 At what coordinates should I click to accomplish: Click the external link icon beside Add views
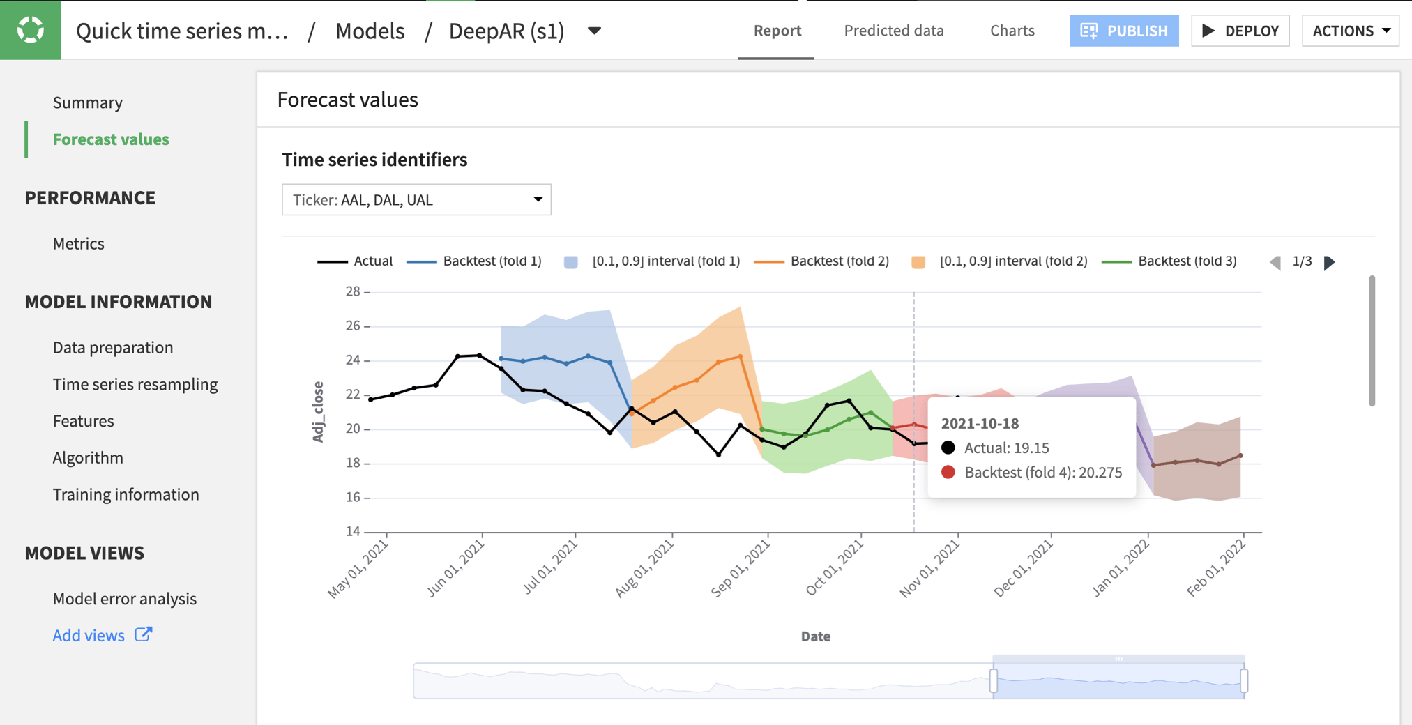click(x=144, y=634)
